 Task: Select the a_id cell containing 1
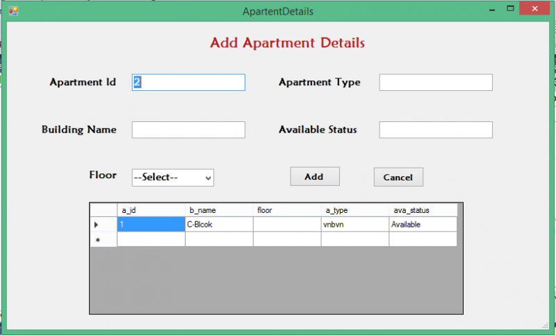coord(151,225)
